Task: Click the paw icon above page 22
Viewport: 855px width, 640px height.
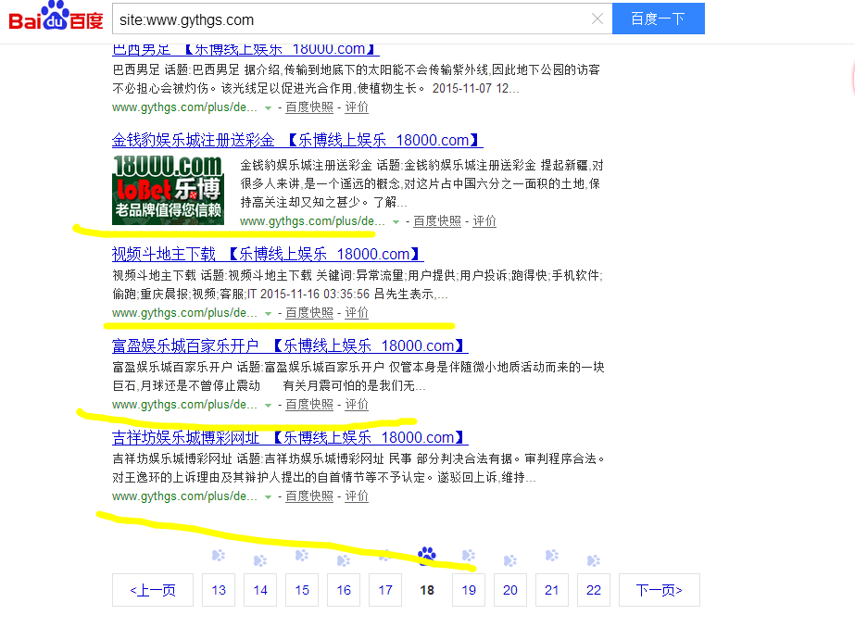Action: pos(594,560)
